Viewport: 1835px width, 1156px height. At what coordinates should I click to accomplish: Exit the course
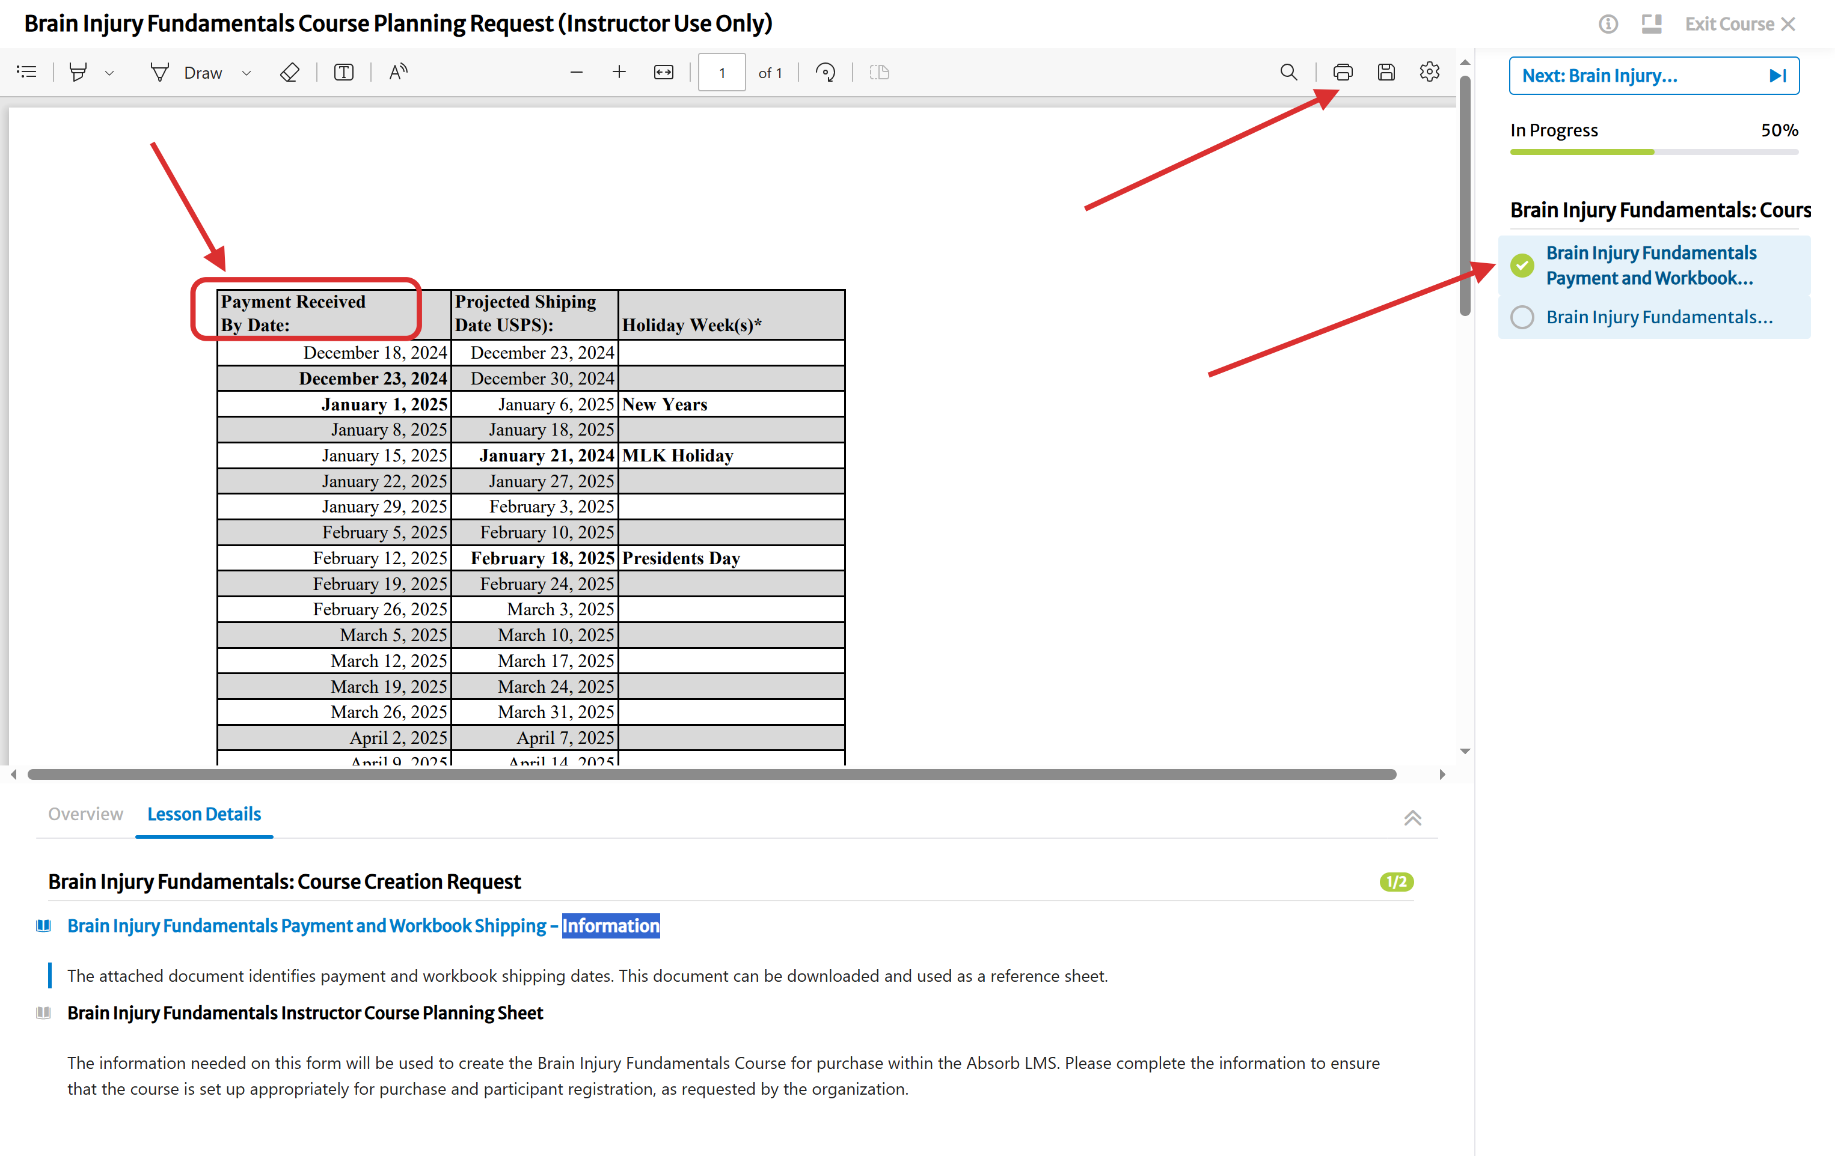(x=1740, y=25)
